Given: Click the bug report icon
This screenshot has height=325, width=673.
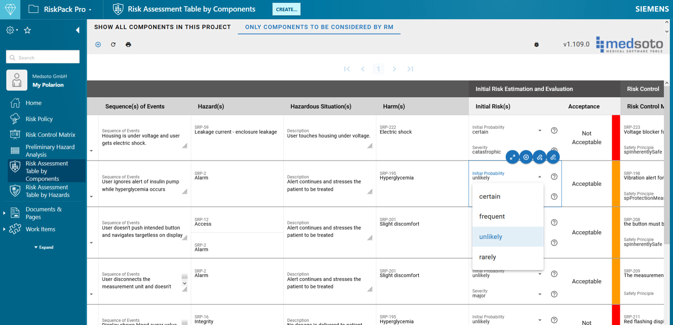Looking at the screenshot, I should click(536, 44).
